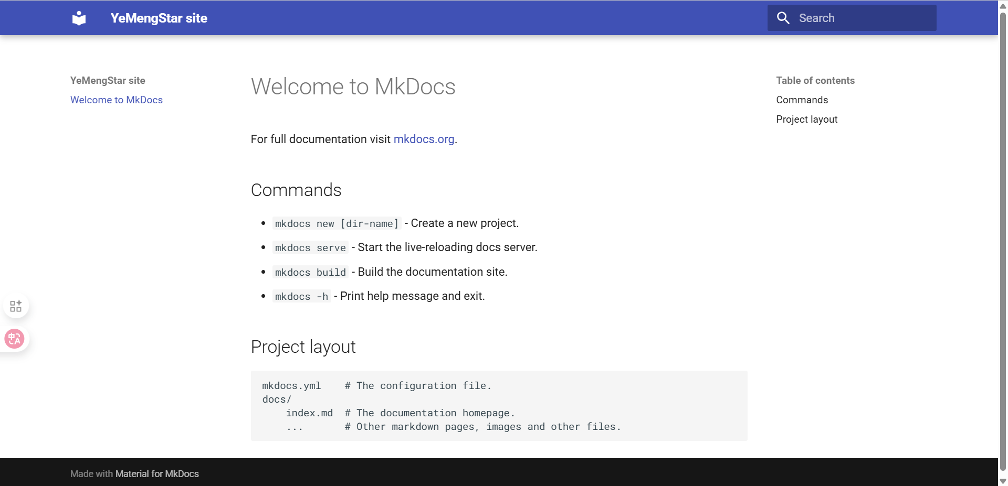Image resolution: width=1008 pixels, height=486 pixels.
Task: Open the Welcome to MkDocs sidebar link
Action: tap(117, 100)
